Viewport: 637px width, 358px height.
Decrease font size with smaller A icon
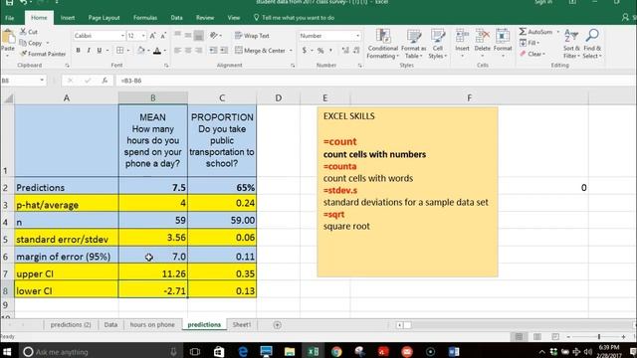[163, 36]
